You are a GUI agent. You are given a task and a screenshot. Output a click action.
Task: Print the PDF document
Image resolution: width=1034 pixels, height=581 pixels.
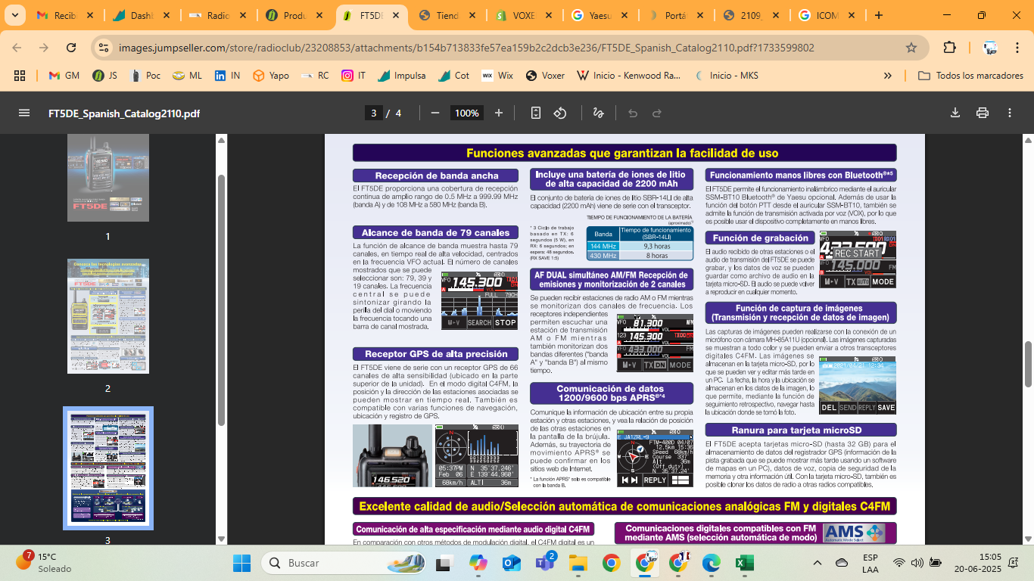[x=983, y=113]
